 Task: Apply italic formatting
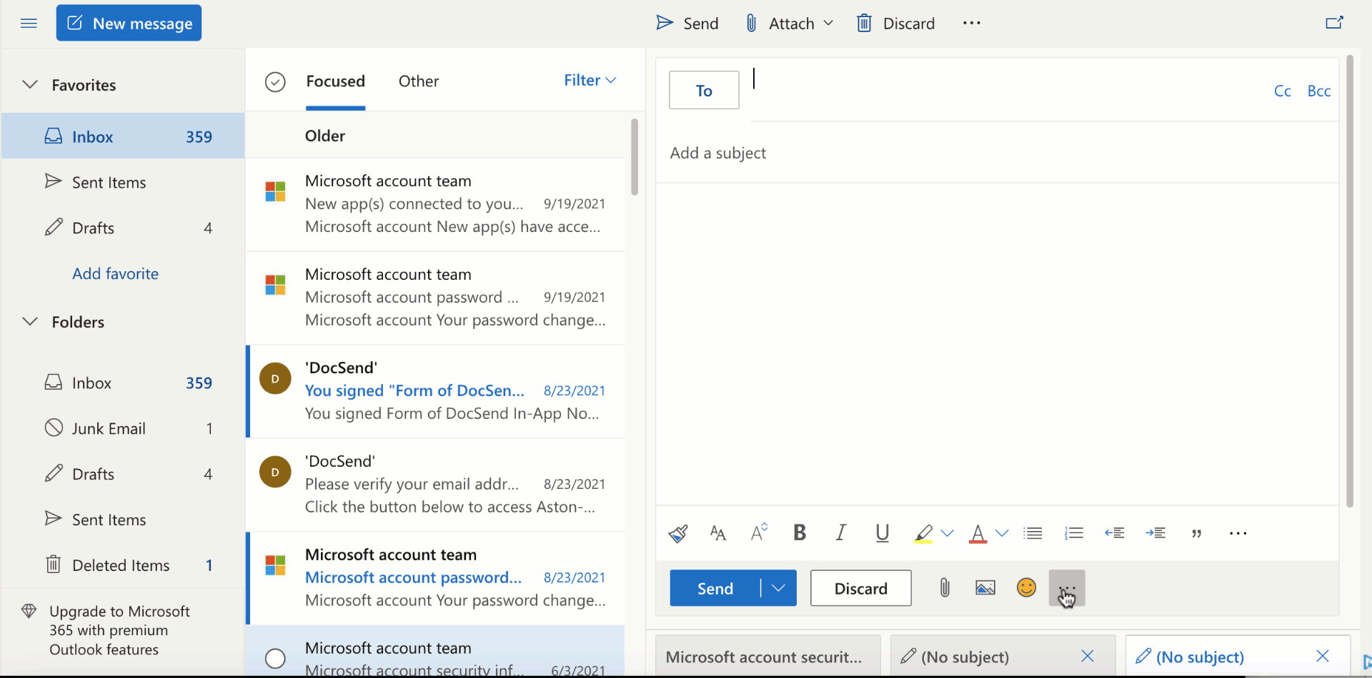click(841, 533)
